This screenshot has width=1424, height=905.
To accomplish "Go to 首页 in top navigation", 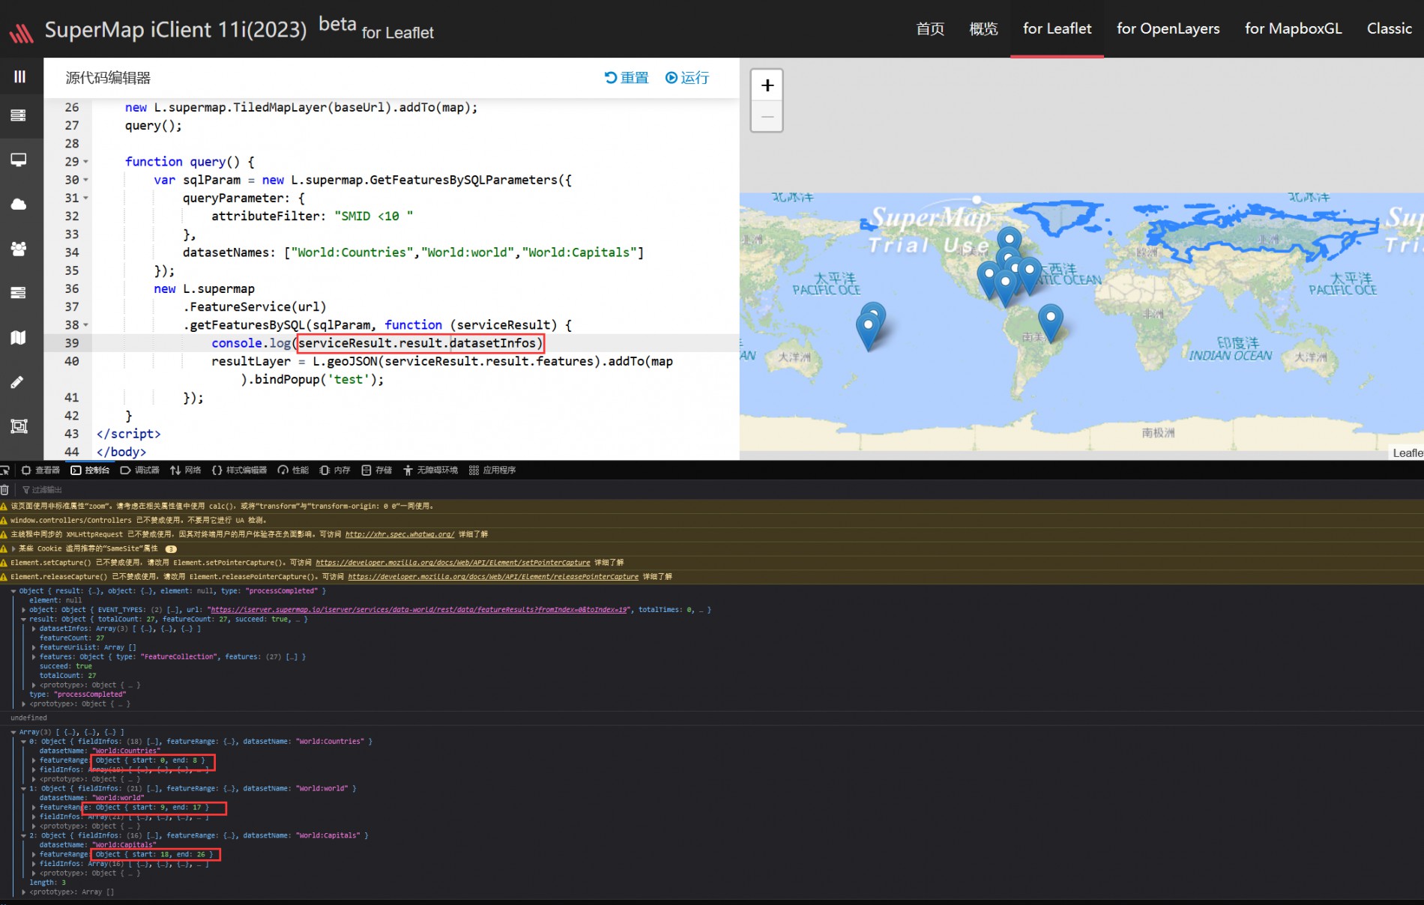I will tap(930, 28).
